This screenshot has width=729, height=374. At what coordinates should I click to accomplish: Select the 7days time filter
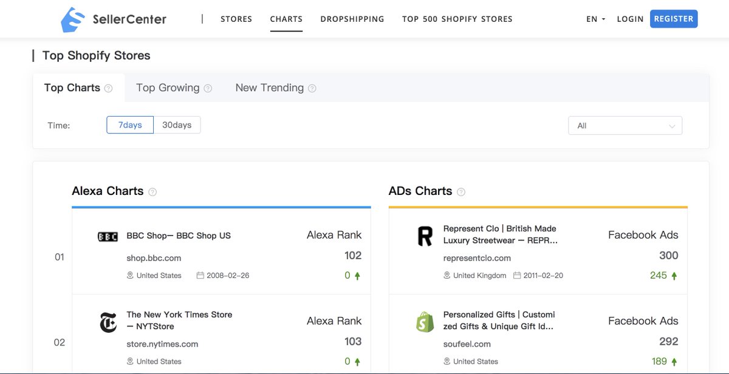point(130,125)
